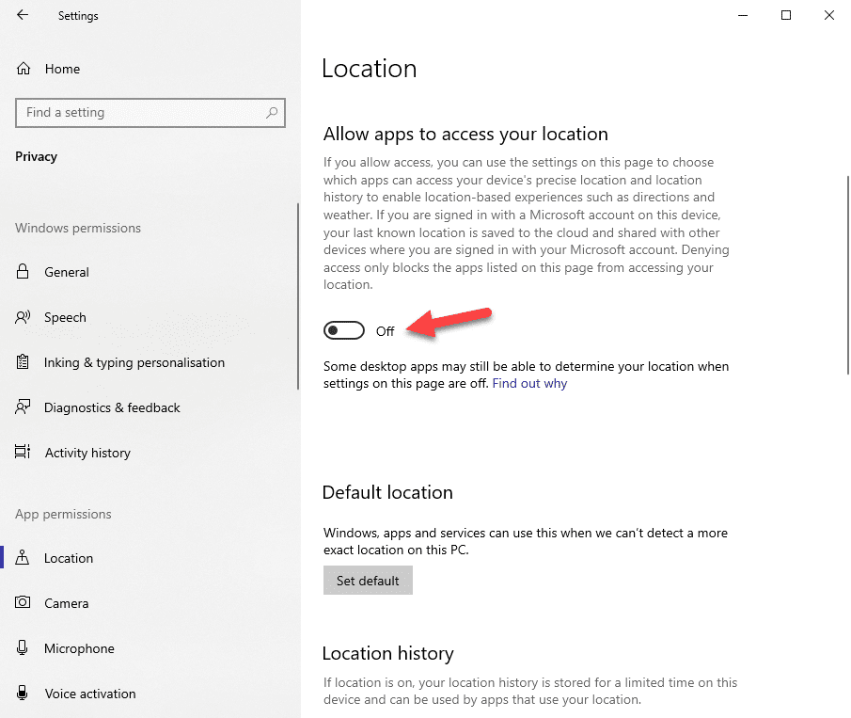Screen dimensions: 851x718
Task: Click the magnifier icon in search box
Action: click(271, 112)
